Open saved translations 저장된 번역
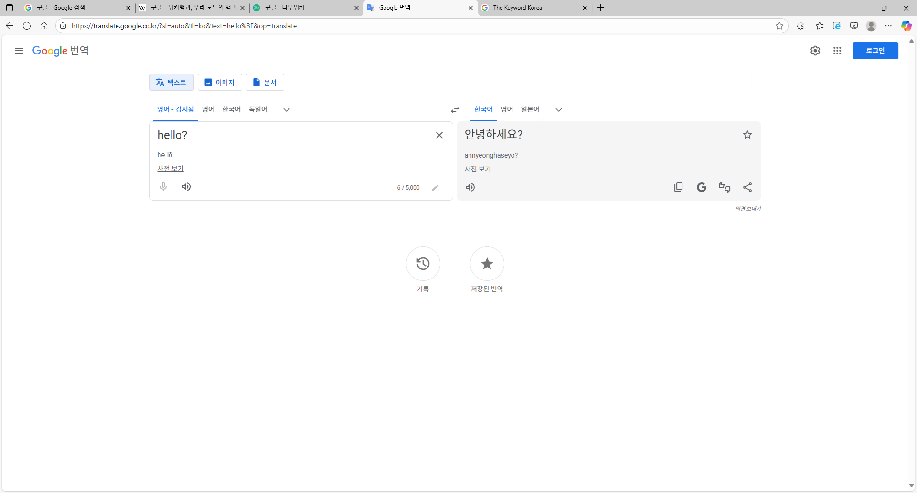917x493 pixels. click(x=487, y=264)
